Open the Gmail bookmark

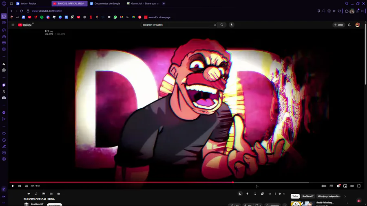[x=121, y=17]
